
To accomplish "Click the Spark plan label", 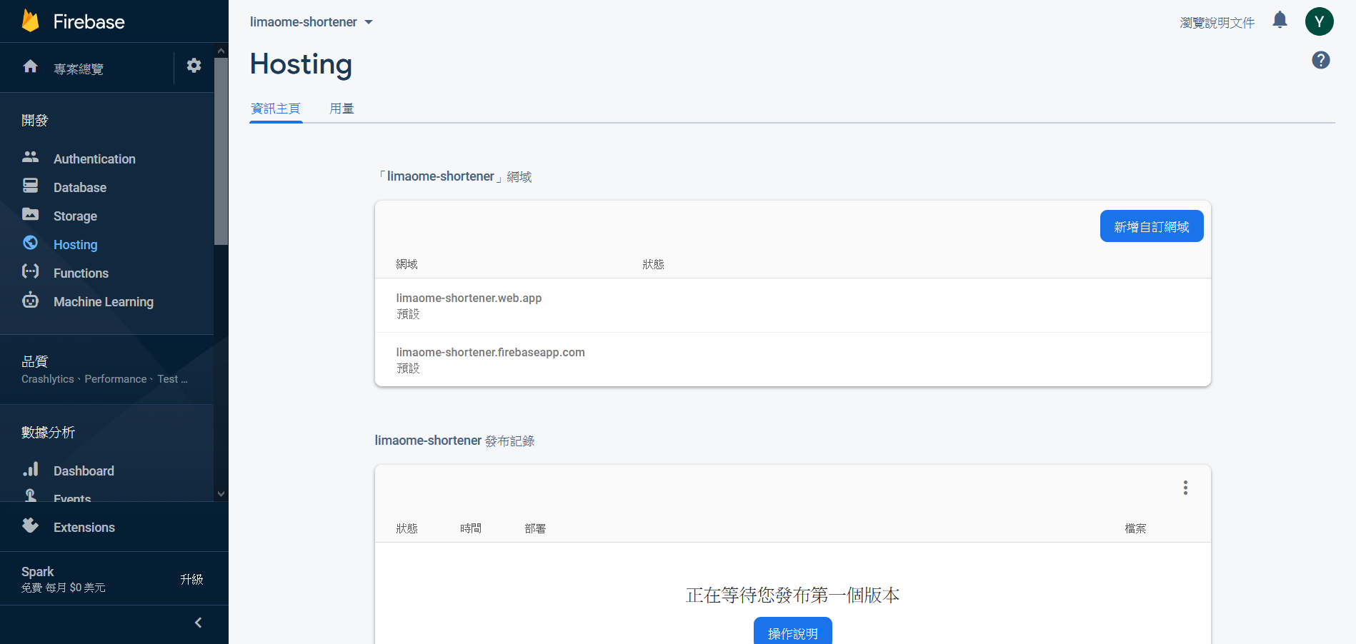I will point(37,571).
